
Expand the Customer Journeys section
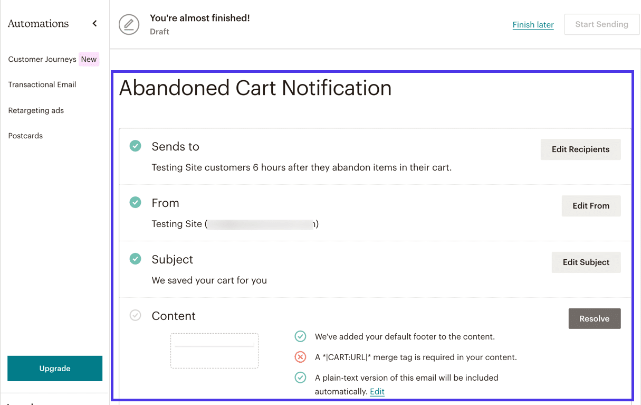click(x=42, y=59)
